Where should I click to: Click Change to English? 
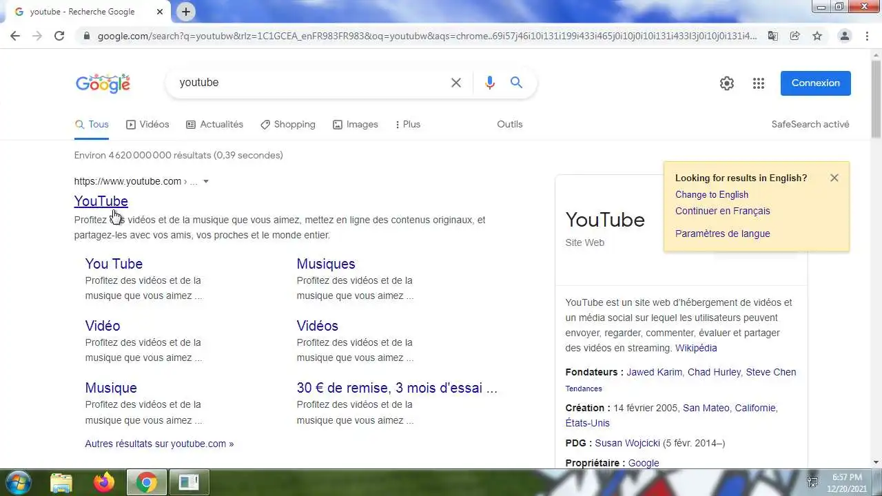[x=712, y=194]
